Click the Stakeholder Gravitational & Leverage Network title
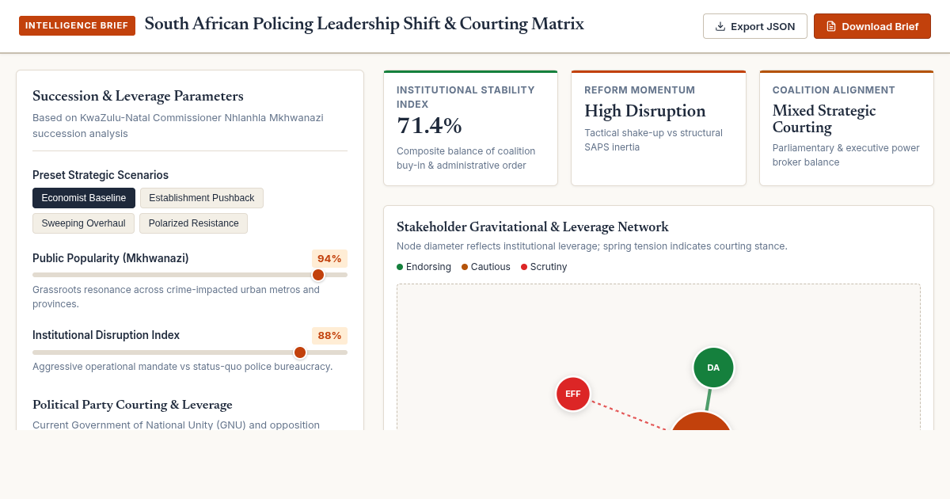This screenshot has width=950, height=499. point(533,227)
